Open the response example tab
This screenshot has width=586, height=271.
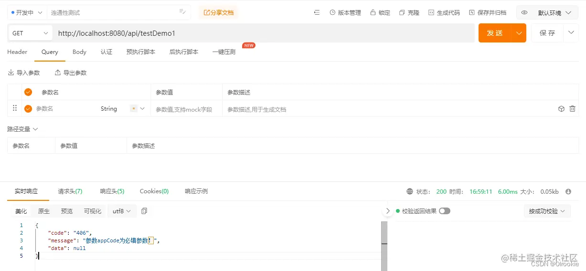(x=196, y=191)
